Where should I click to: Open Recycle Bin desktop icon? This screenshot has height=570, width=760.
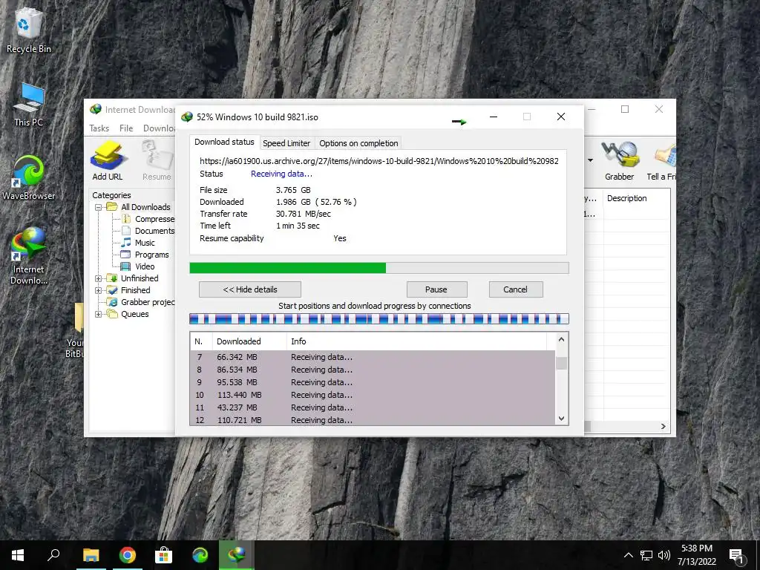point(29,30)
